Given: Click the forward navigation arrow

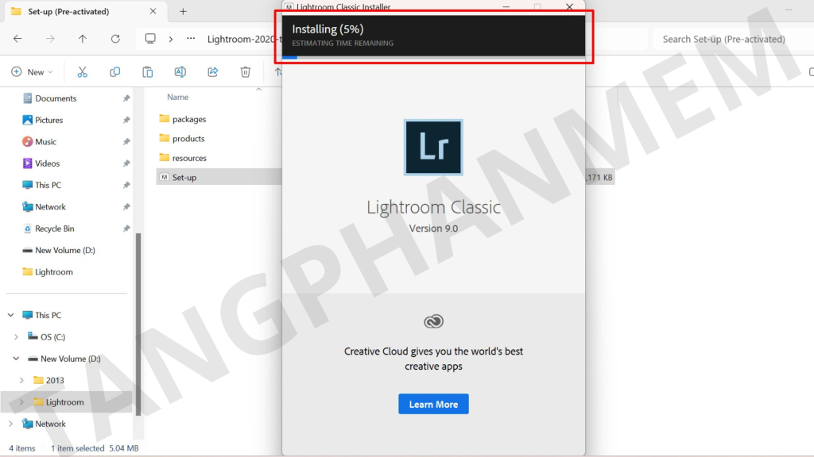Looking at the screenshot, I should click(x=50, y=39).
